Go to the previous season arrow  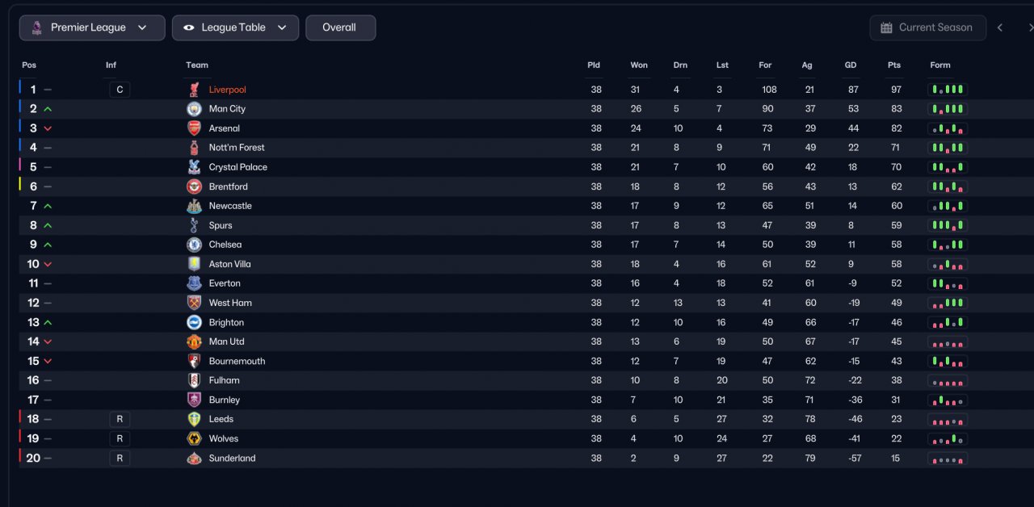point(1000,27)
